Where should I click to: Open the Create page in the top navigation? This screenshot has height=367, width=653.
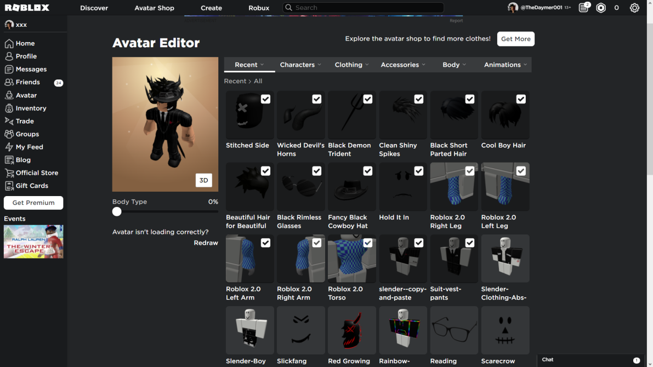(x=211, y=8)
